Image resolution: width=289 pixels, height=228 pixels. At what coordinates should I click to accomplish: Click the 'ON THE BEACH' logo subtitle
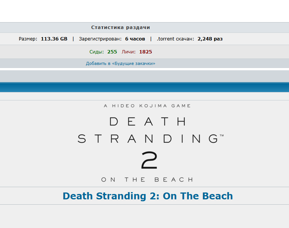click(147, 179)
